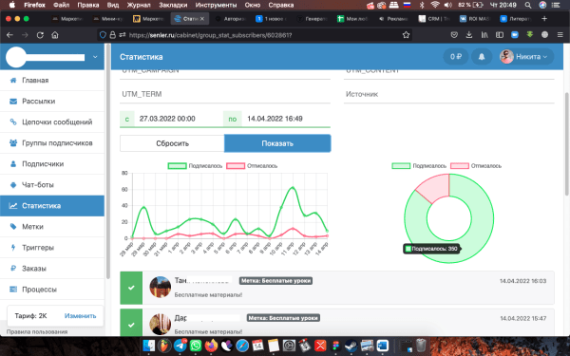
Task: Click the Показать button
Action: tap(277, 143)
